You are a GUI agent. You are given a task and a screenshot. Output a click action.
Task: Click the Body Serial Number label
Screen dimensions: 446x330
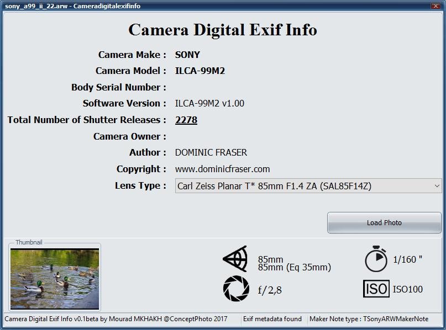pyautogui.click(x=119, y=87)
